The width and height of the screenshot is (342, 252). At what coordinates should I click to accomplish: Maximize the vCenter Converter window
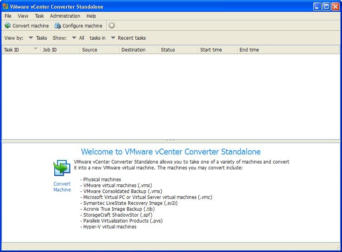[326, 6]
